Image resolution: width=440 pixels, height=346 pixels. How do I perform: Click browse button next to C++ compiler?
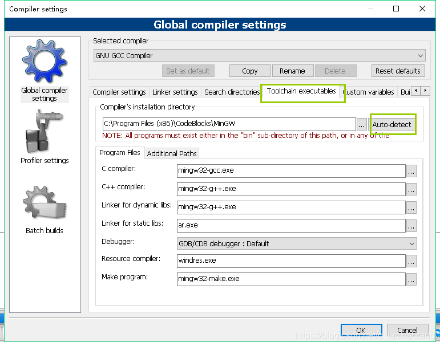tap(411, 189)
